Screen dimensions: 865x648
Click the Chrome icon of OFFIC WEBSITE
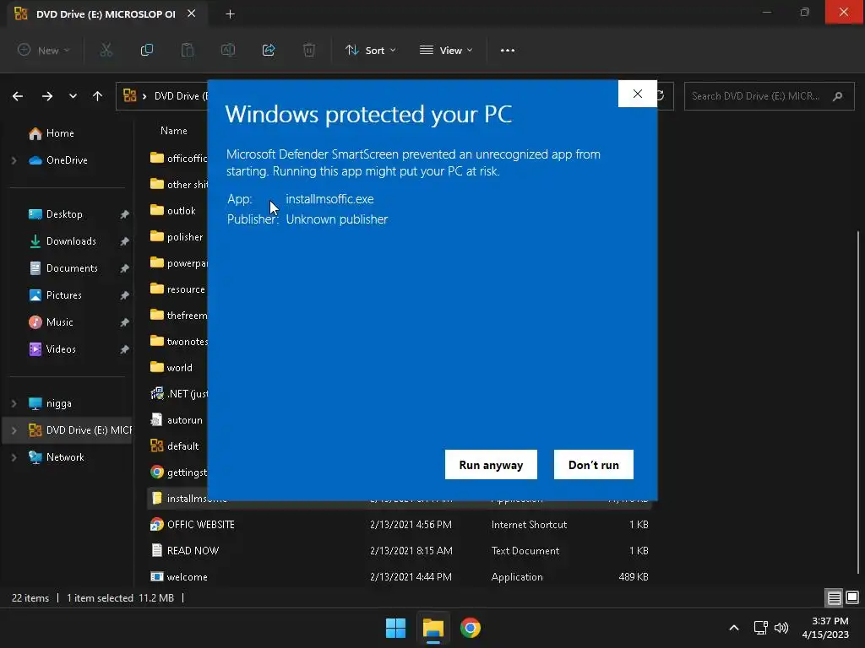click(x=156, y=525)
